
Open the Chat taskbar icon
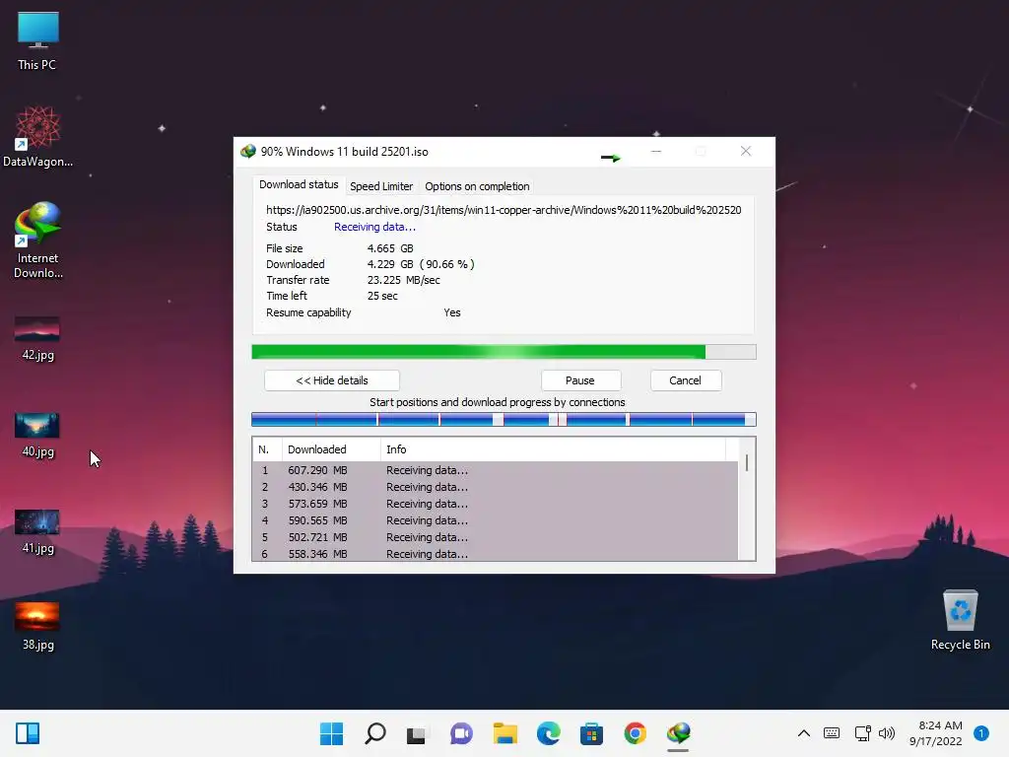click(461, 733)
